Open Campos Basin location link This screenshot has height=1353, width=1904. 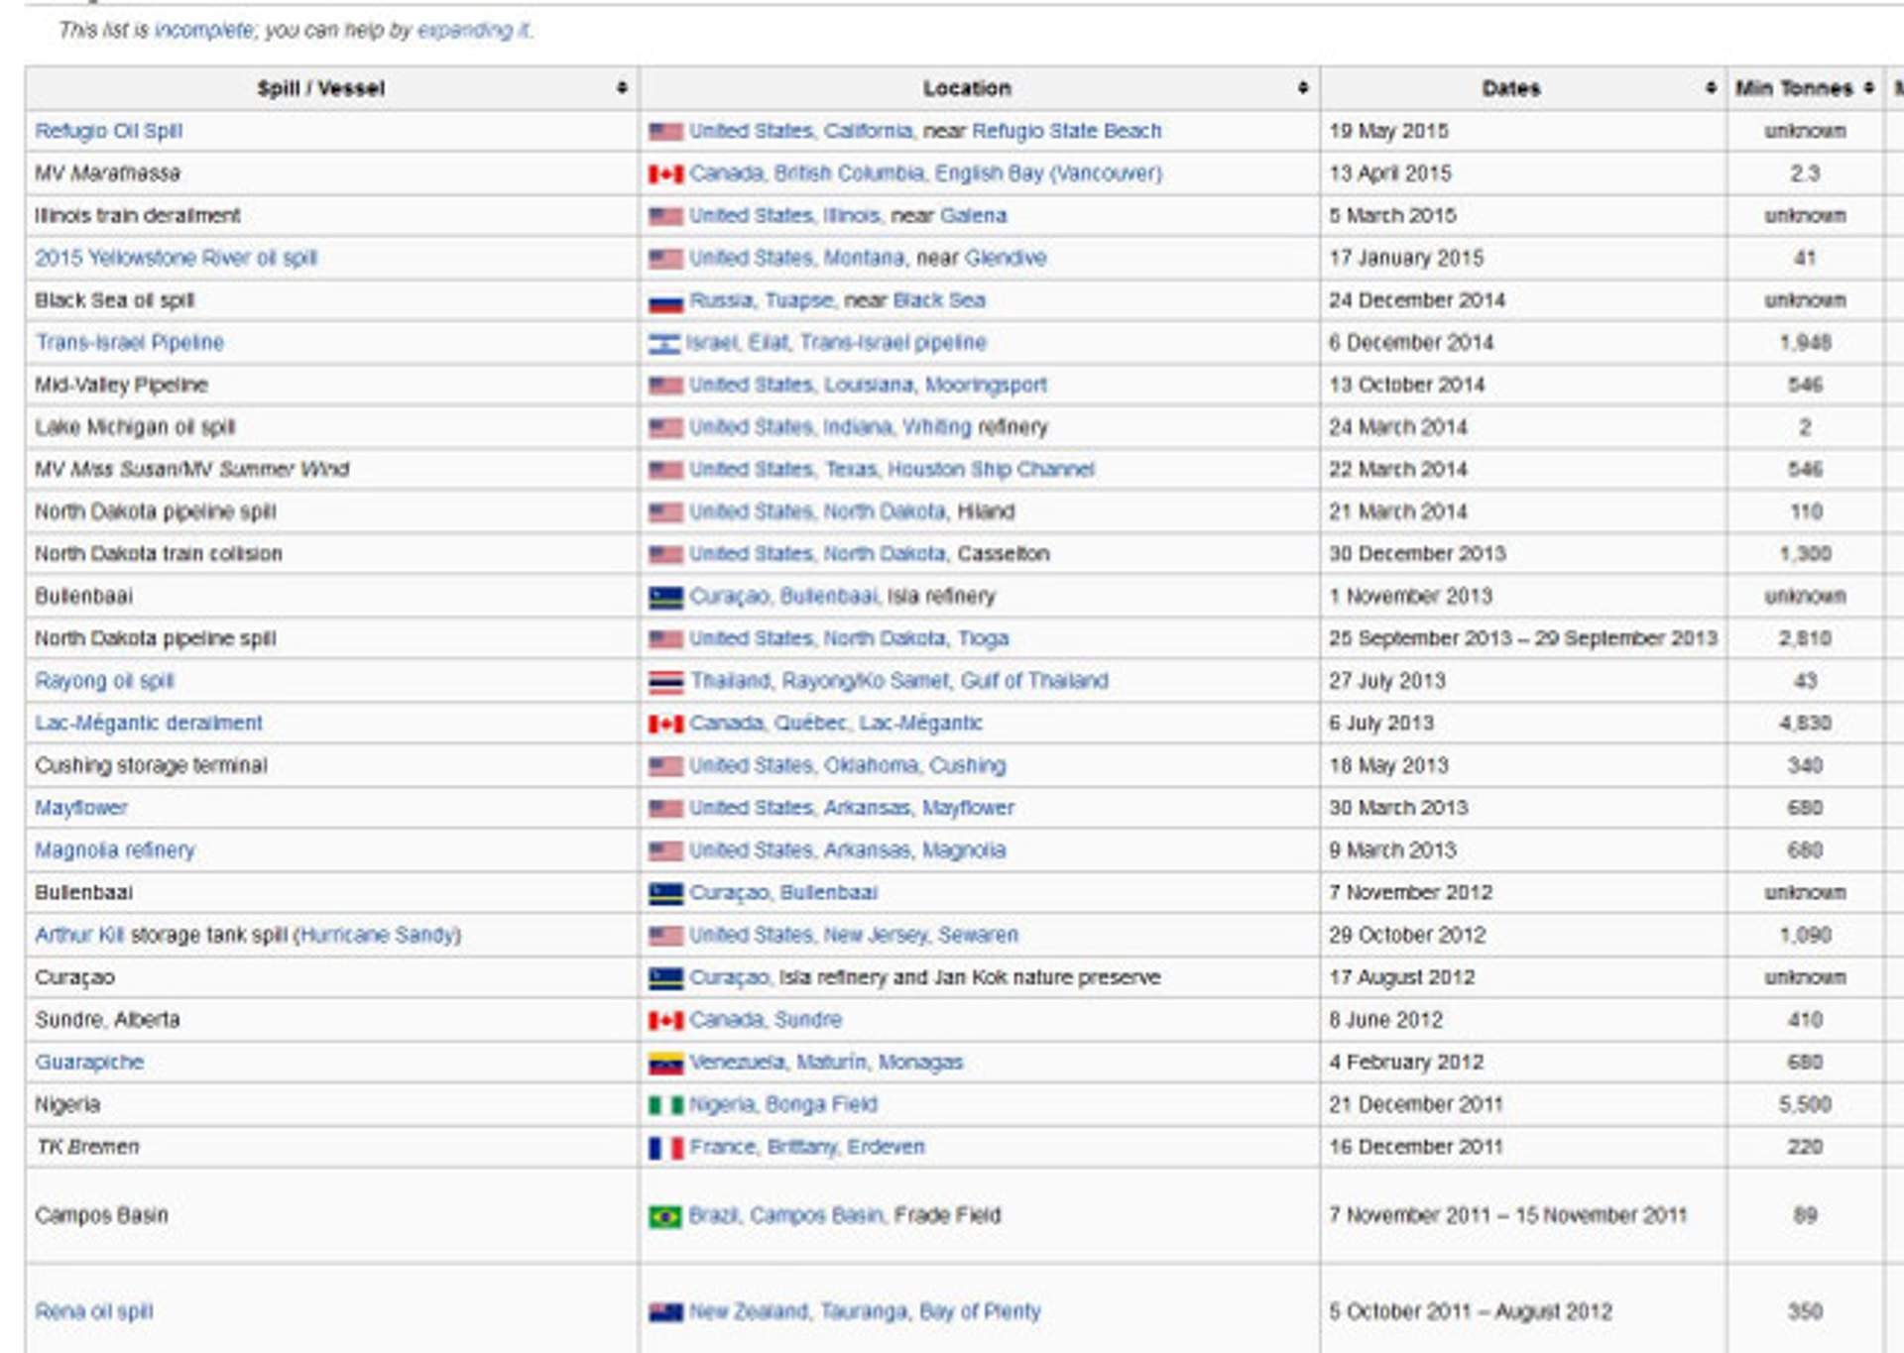click(x=815, y=1215)
